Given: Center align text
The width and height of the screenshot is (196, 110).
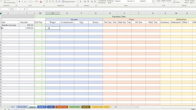Looking at the screenshot, I should pos(50,2).
